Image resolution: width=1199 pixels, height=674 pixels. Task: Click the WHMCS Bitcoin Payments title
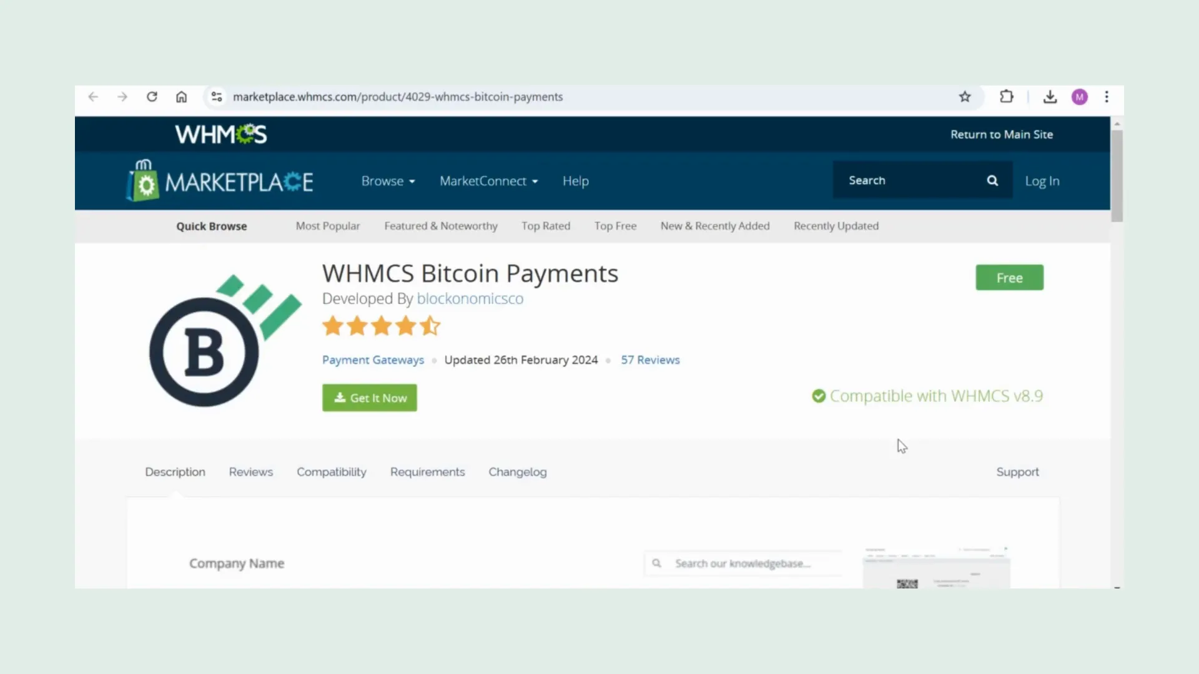[470, 273]
